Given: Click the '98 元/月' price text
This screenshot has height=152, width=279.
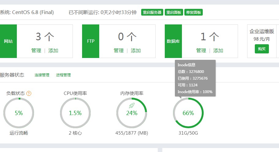Looking at the screenshot, I should (262, 39).
